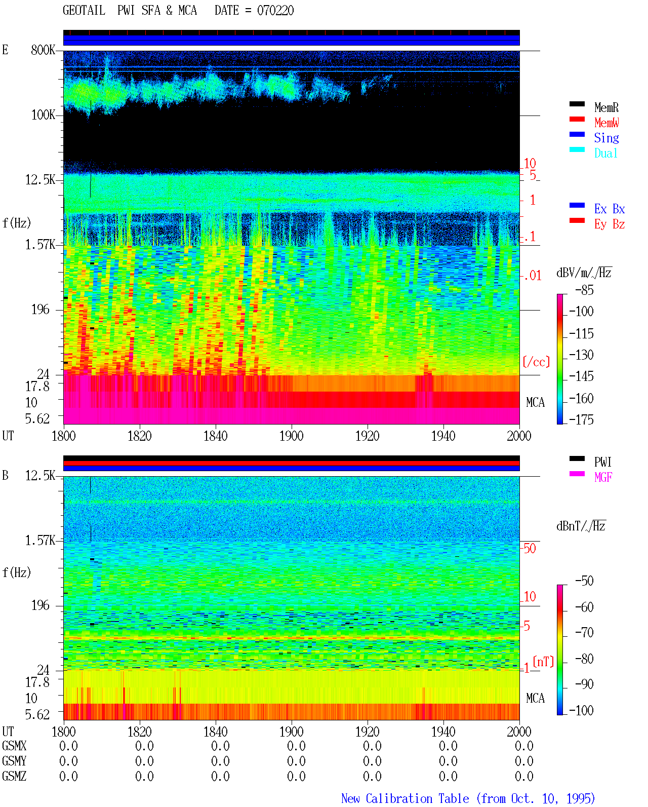This screenshot has width=648, height=807.
Task: Click the "PWI" legend label
Action: (603, 462)
